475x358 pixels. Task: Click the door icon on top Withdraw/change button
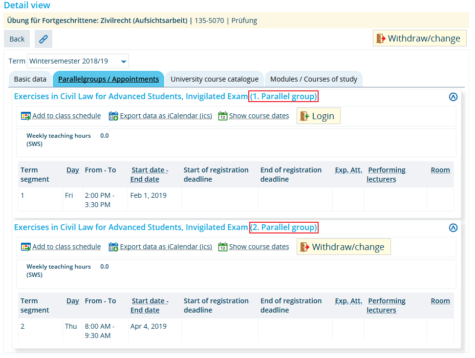coord(381,39)
